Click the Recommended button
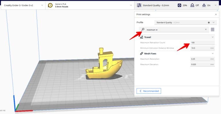The image size is (221, 114). [x=149, y=91]
